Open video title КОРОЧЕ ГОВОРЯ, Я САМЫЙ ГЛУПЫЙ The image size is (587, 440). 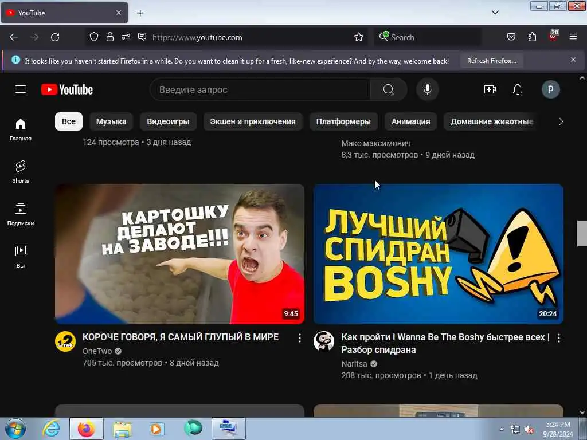point(181,337)
